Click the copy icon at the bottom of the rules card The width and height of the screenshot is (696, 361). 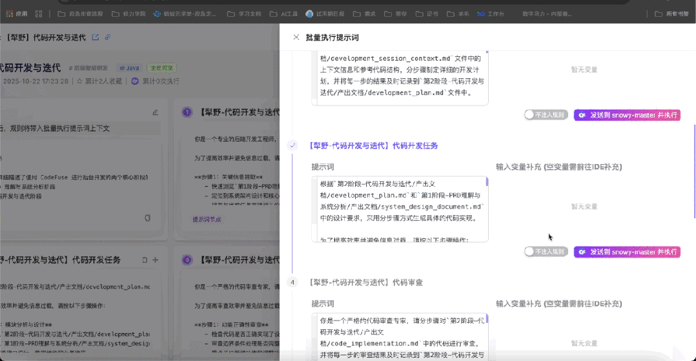pyautogui.click(x=147, y=218)
